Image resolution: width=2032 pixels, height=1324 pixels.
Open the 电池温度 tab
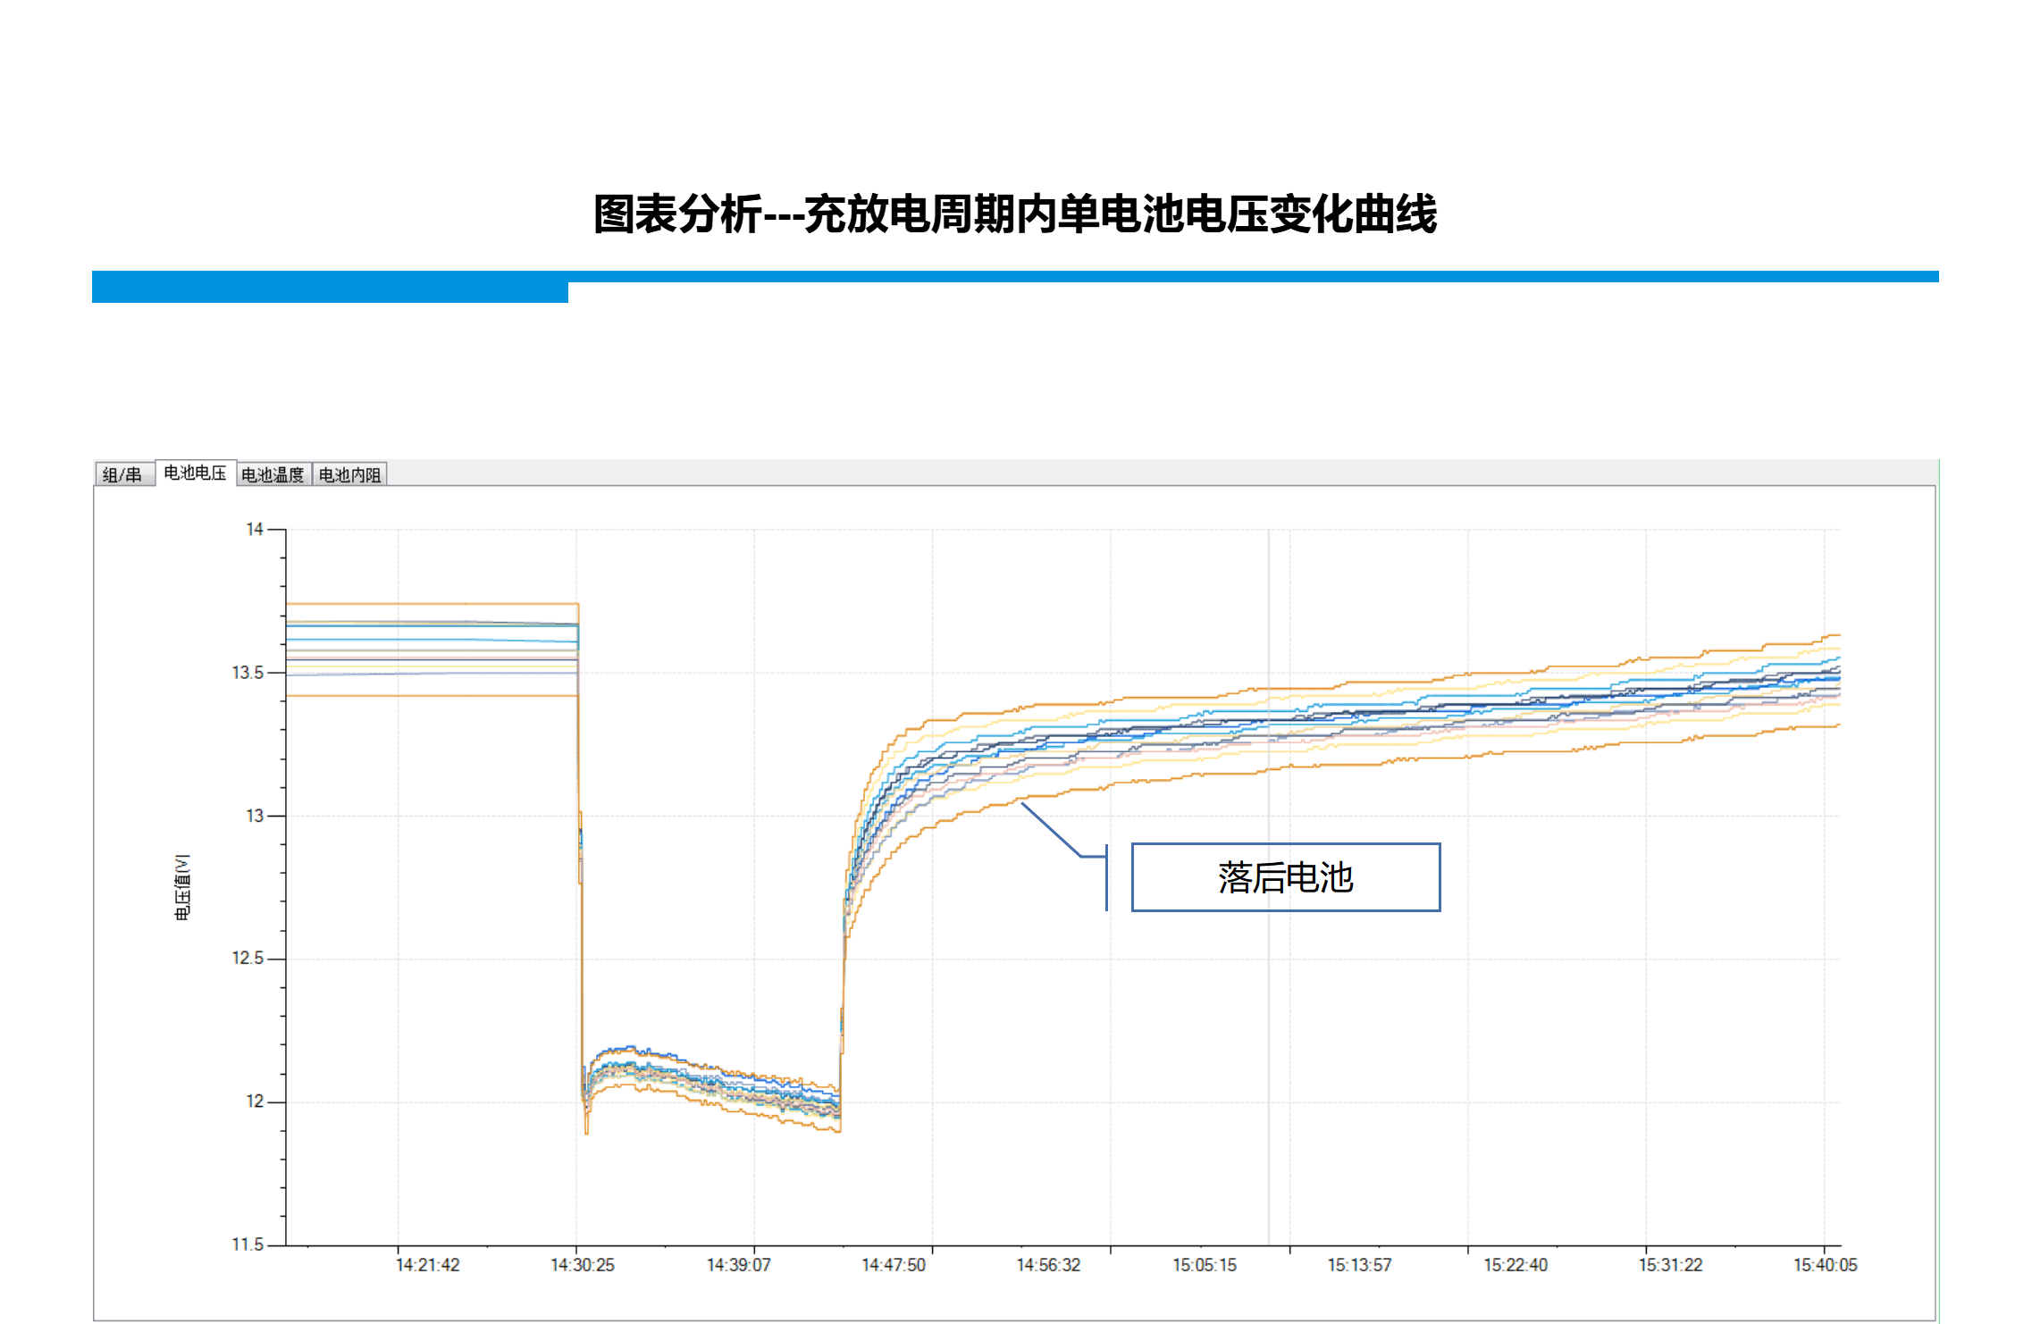point(273,474)
